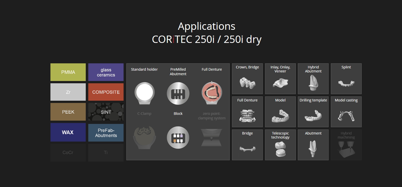Pick the Zr zirconia material tile
Image resolution: width=402 pixels, height=187 pixels.
point(68,92)
